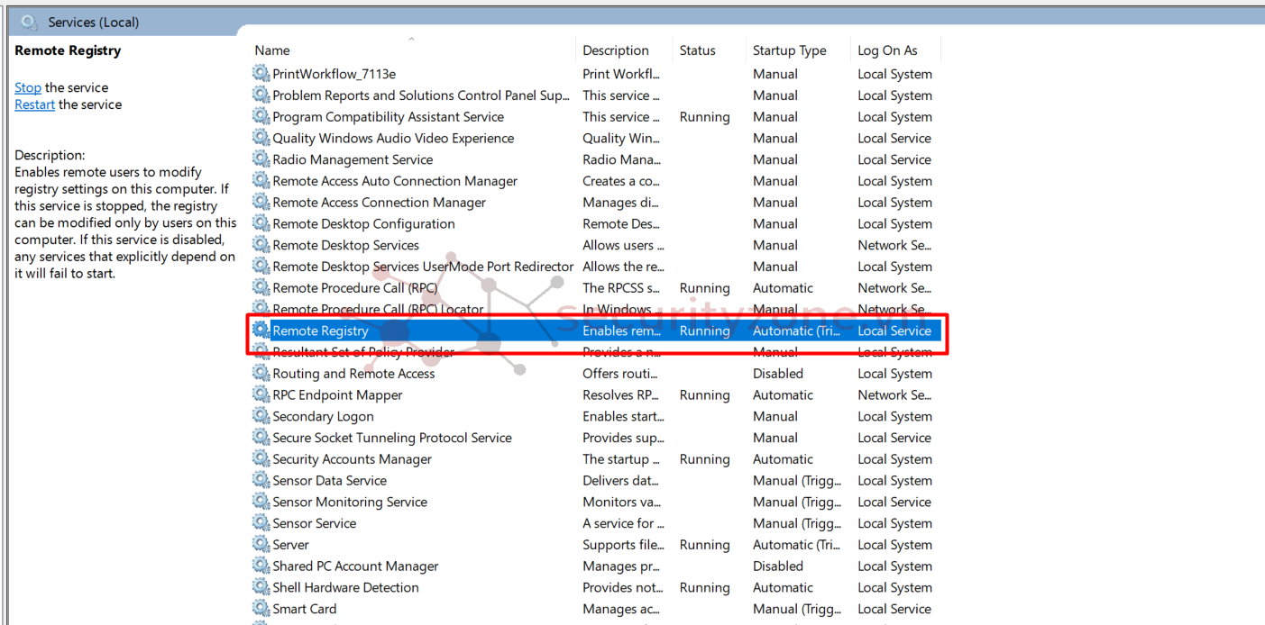Select Problem Reports and Solutions Control Panel service name
1265x625 pixels.
(421, 95)
